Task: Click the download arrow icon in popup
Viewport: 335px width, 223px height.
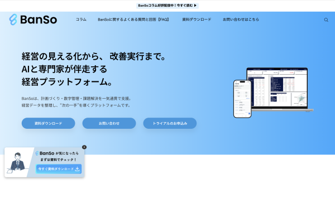Action: [x=78, y=168]
